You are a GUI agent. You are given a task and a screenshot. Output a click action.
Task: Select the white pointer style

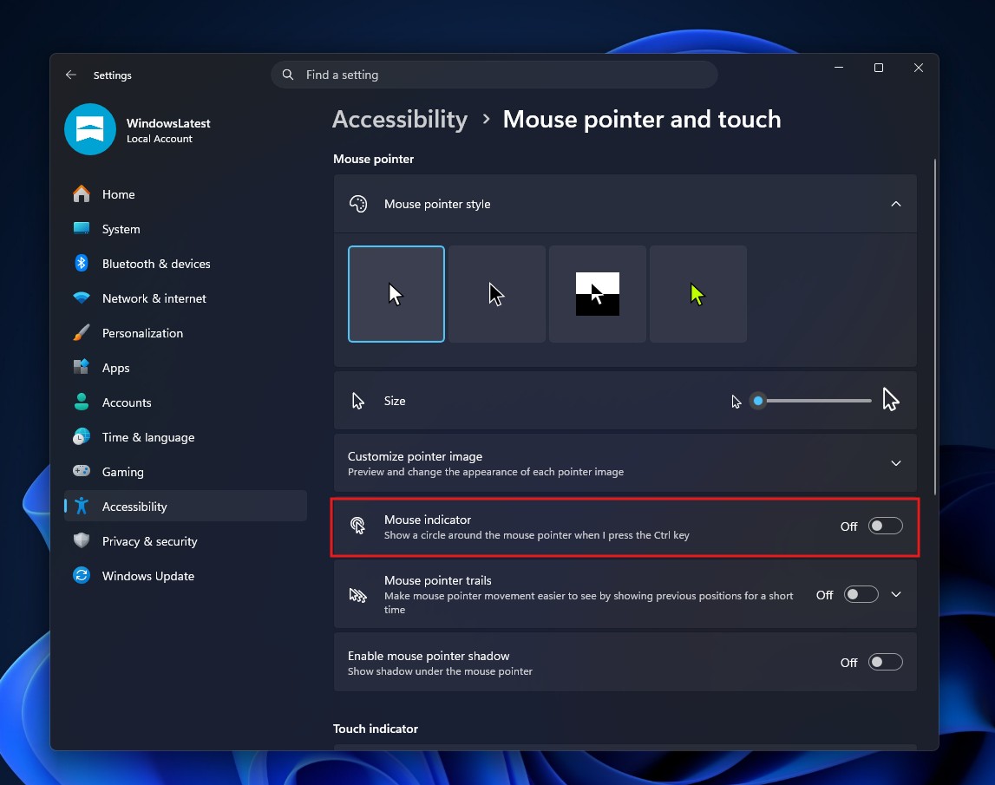396,294
